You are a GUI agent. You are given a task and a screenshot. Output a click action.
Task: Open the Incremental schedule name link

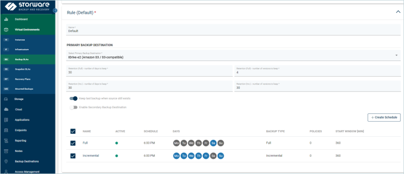91,156
